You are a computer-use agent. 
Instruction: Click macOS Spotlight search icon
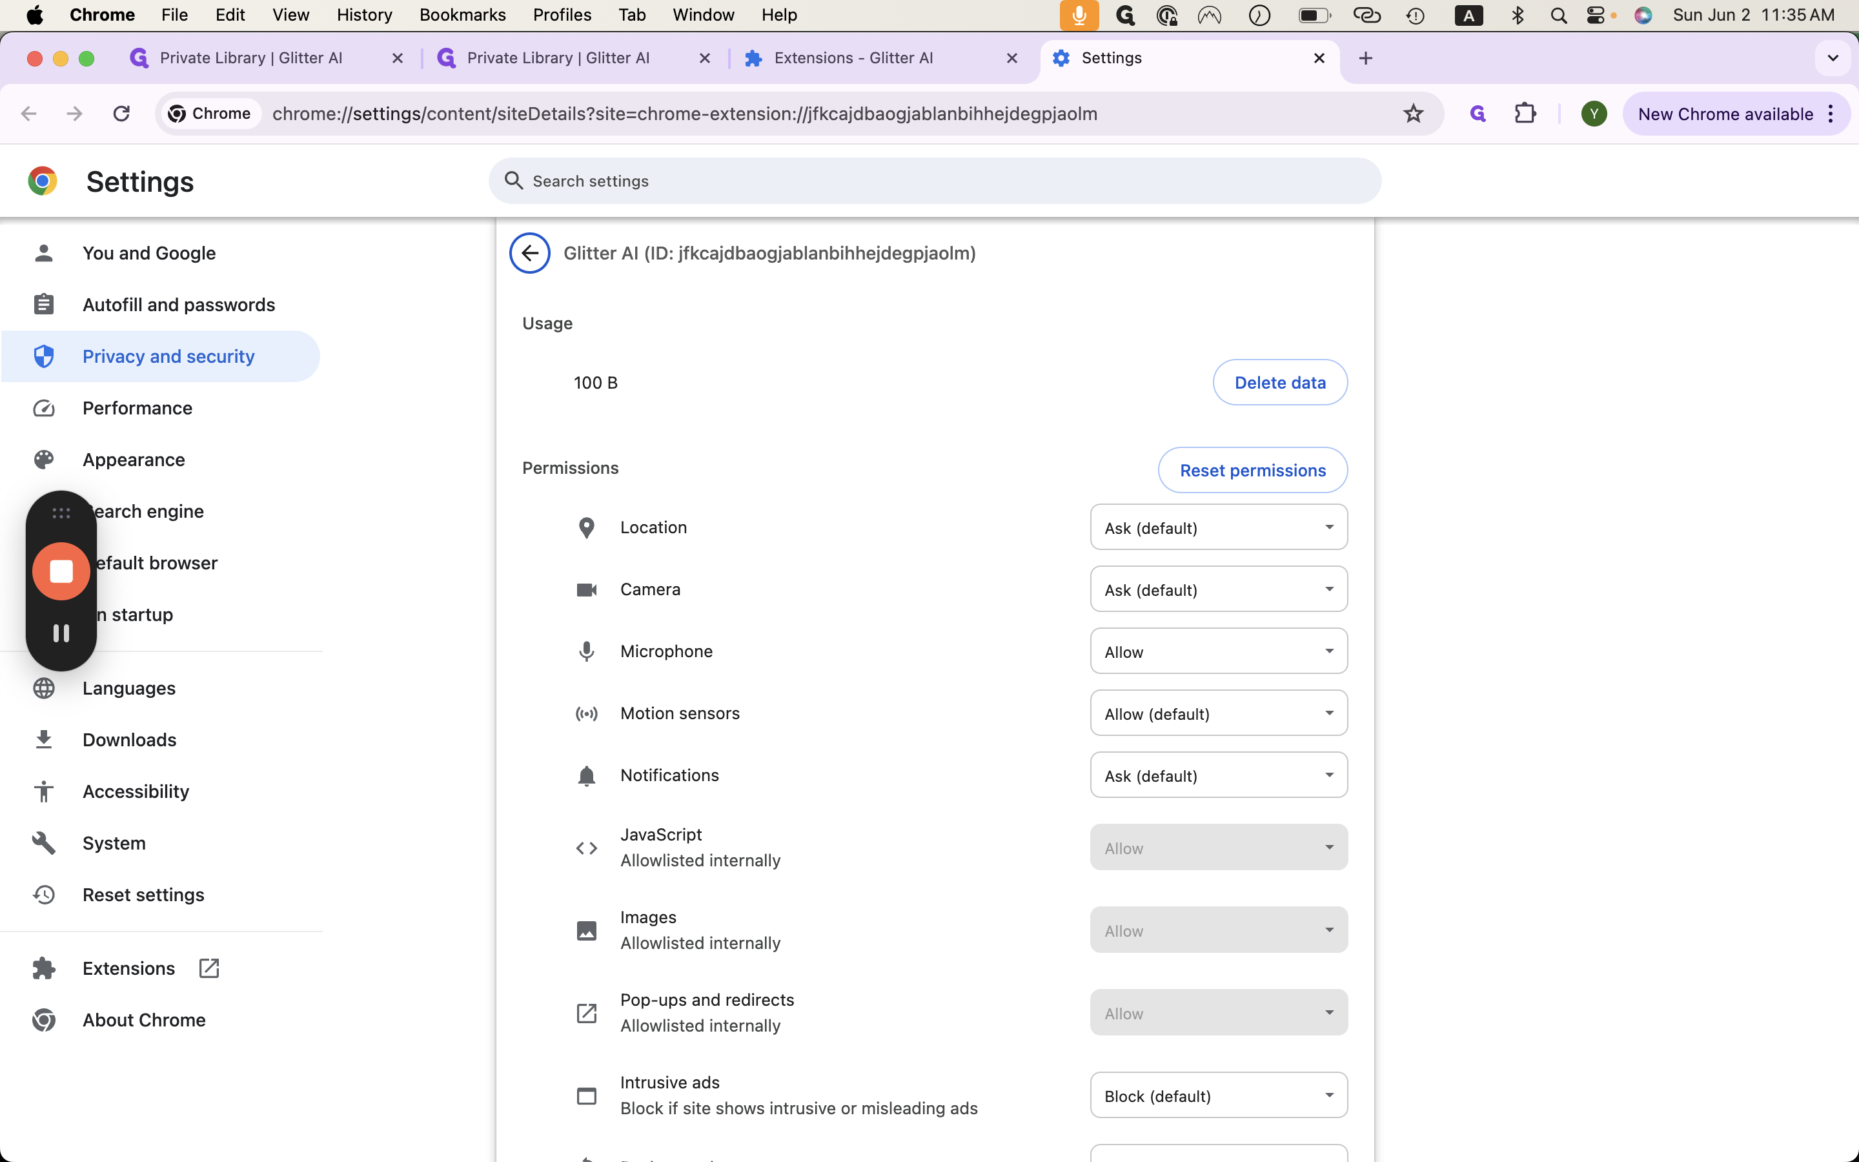tap(1558, 15)
